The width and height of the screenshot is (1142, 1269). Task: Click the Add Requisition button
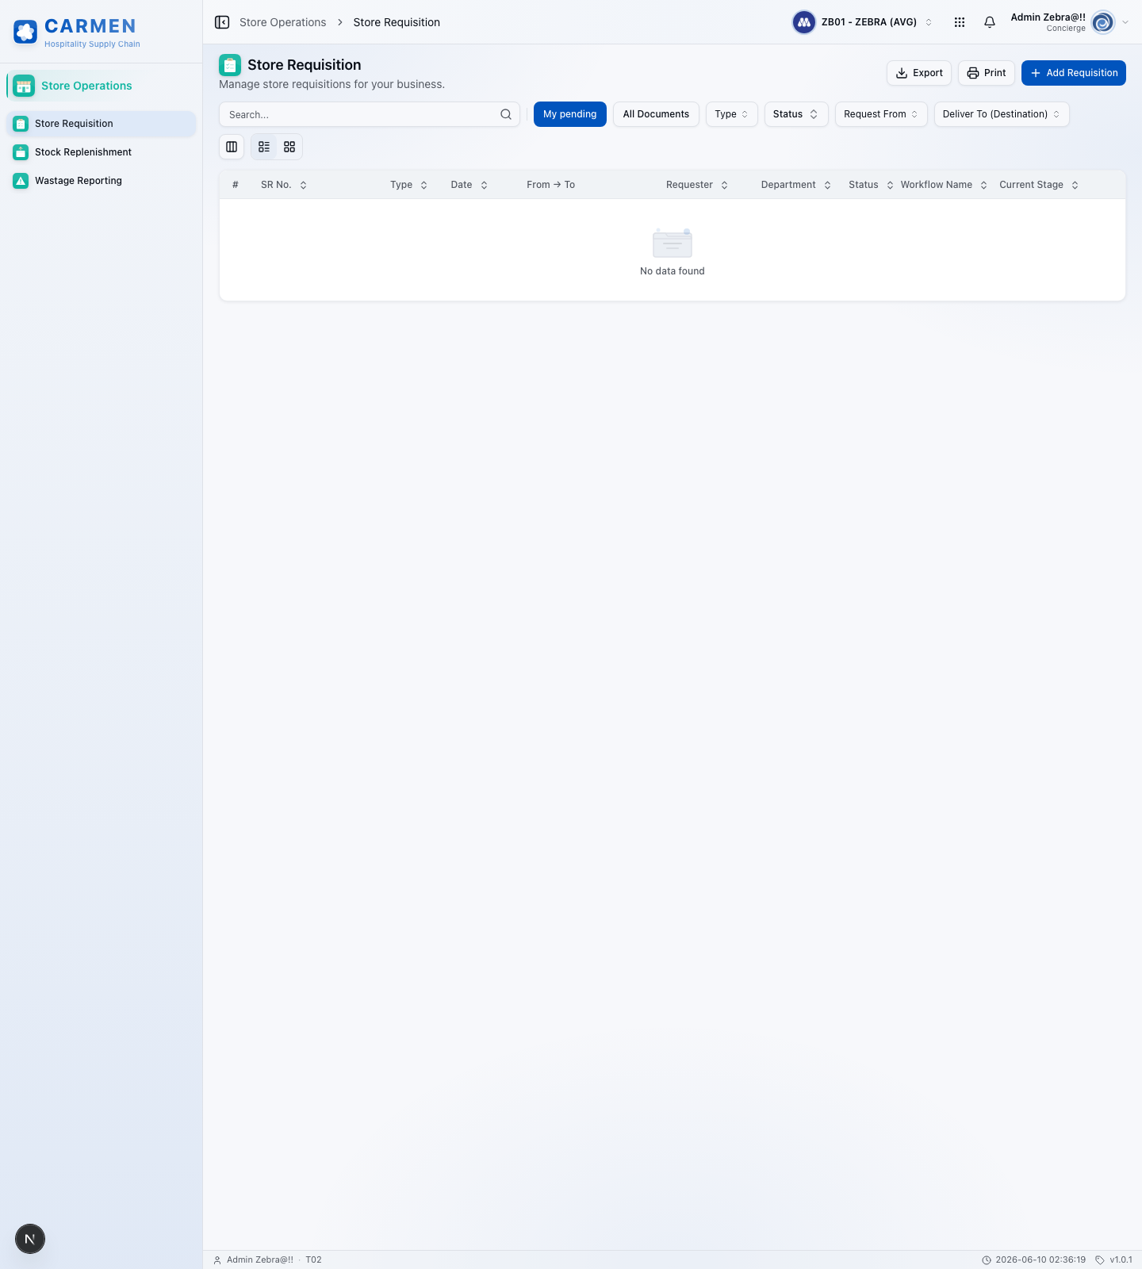pos(1074,73)
